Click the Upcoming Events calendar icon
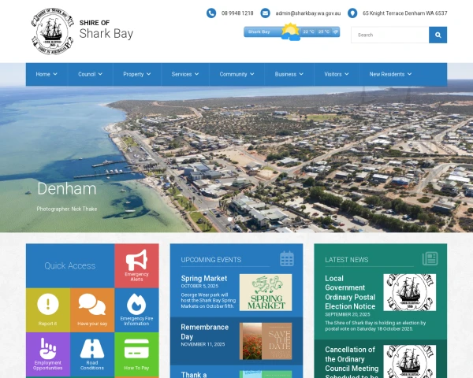This screenshot has width=473, height=378. [287, 258]
